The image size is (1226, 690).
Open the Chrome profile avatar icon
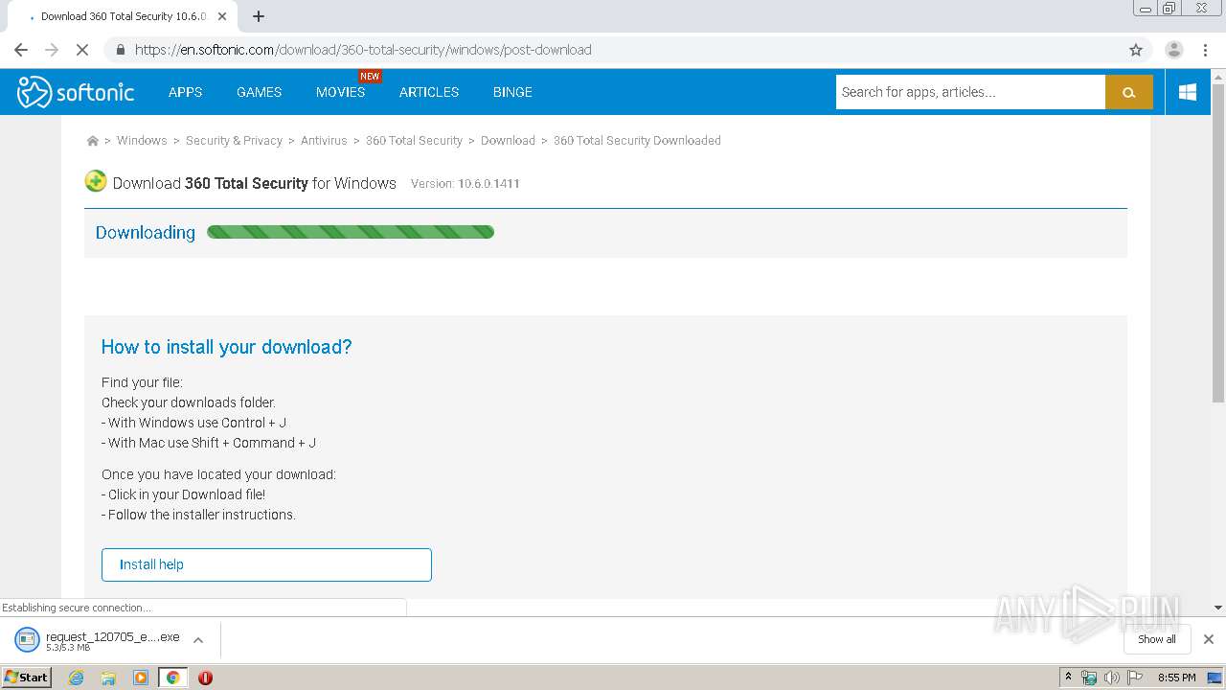1173,50
